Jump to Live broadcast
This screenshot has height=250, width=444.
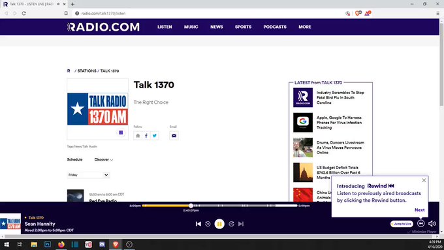[x=402, y=224]
